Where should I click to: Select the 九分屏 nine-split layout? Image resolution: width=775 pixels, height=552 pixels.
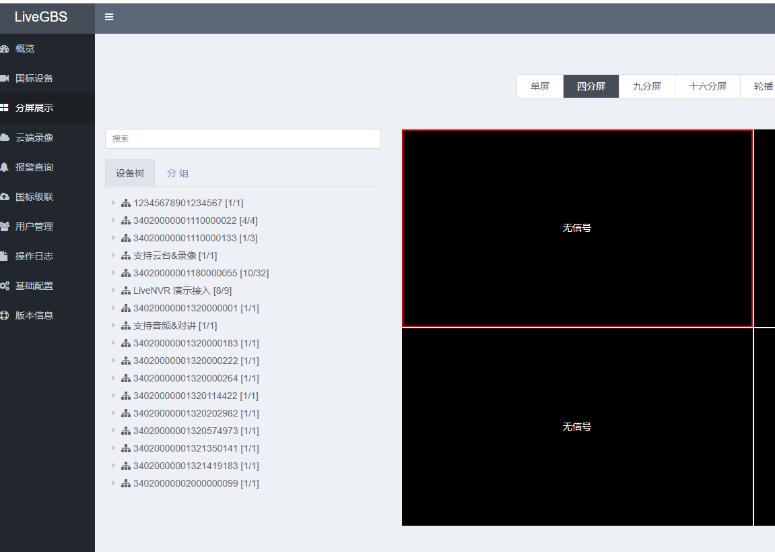click(x=646, y=86)
